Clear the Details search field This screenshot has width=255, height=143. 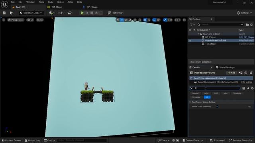[191, 88]
